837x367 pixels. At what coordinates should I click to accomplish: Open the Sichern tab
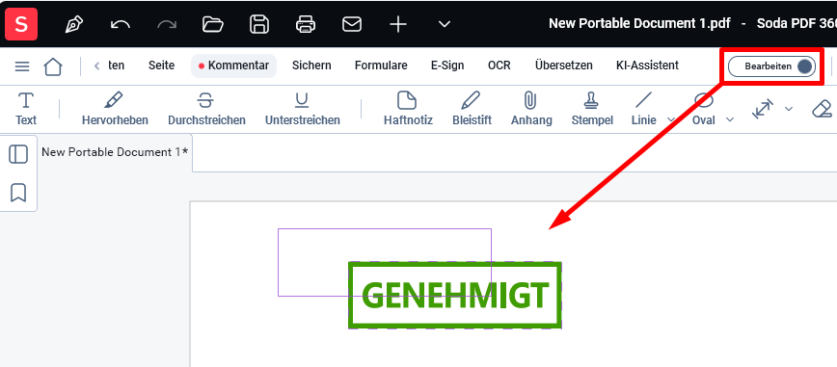(311, 66)
